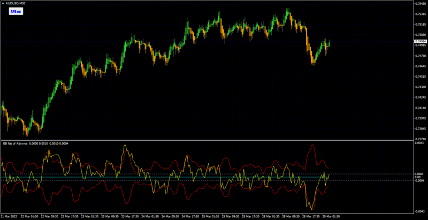Click the 0.74380 price scale label
Image resolution: width=428 pixels, height=220 pixels.
pyautogui.click(x=421, y=87)
